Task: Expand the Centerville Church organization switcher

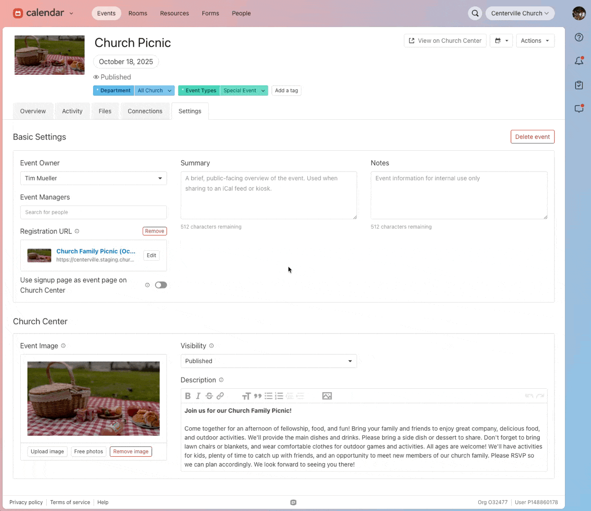Action: coord(520,13)
